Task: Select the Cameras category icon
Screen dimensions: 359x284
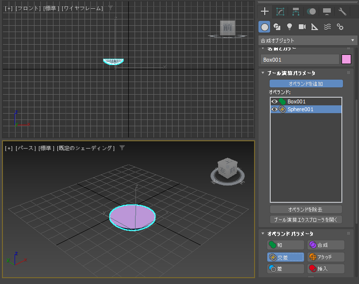Action: coord(302,27)
